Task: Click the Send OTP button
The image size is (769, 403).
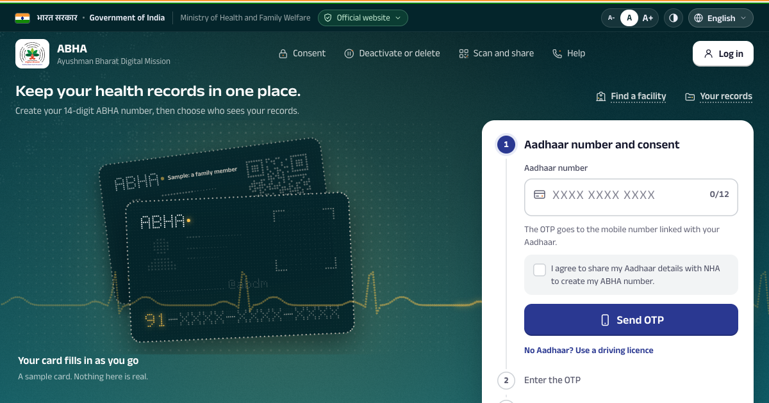Action: tap(631, 320)
